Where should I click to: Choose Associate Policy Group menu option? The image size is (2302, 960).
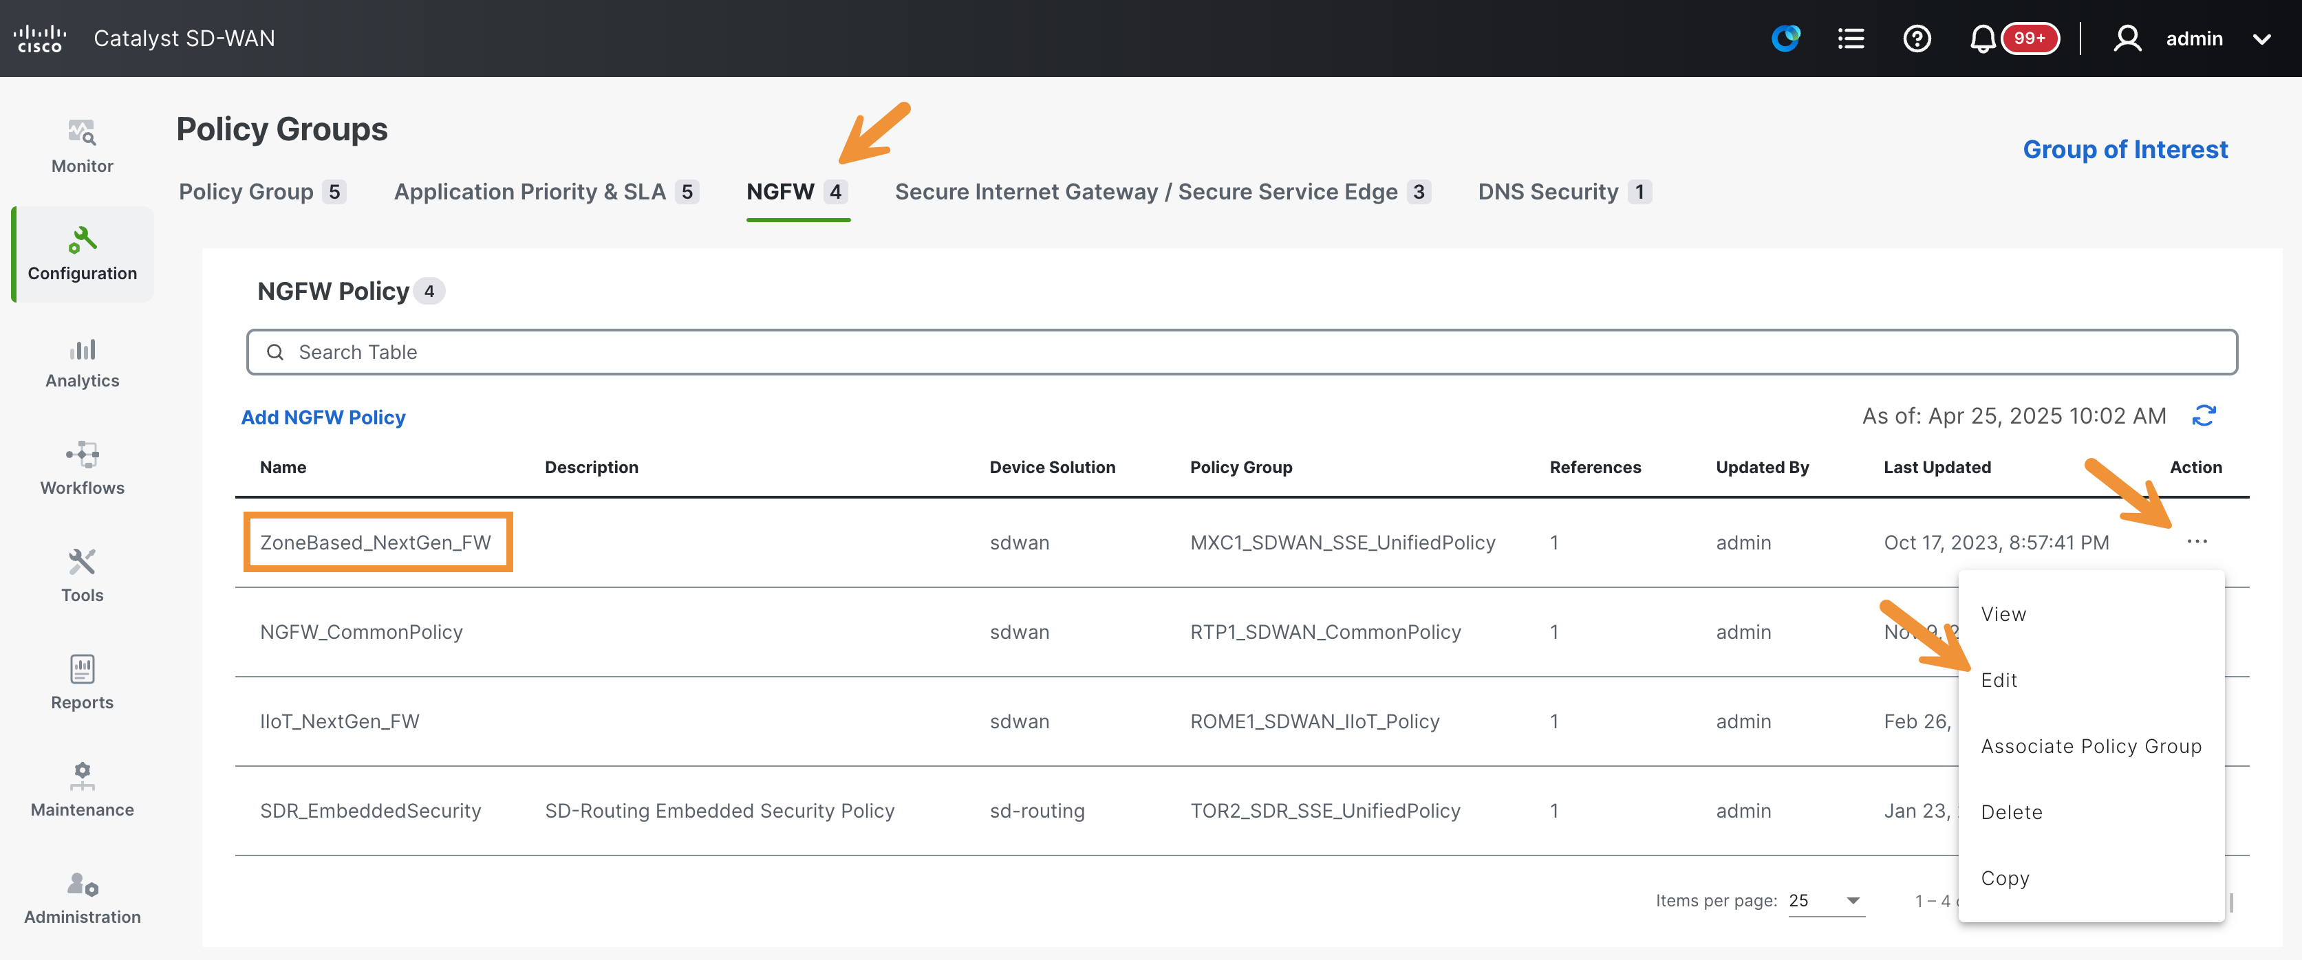[2091, 747]
